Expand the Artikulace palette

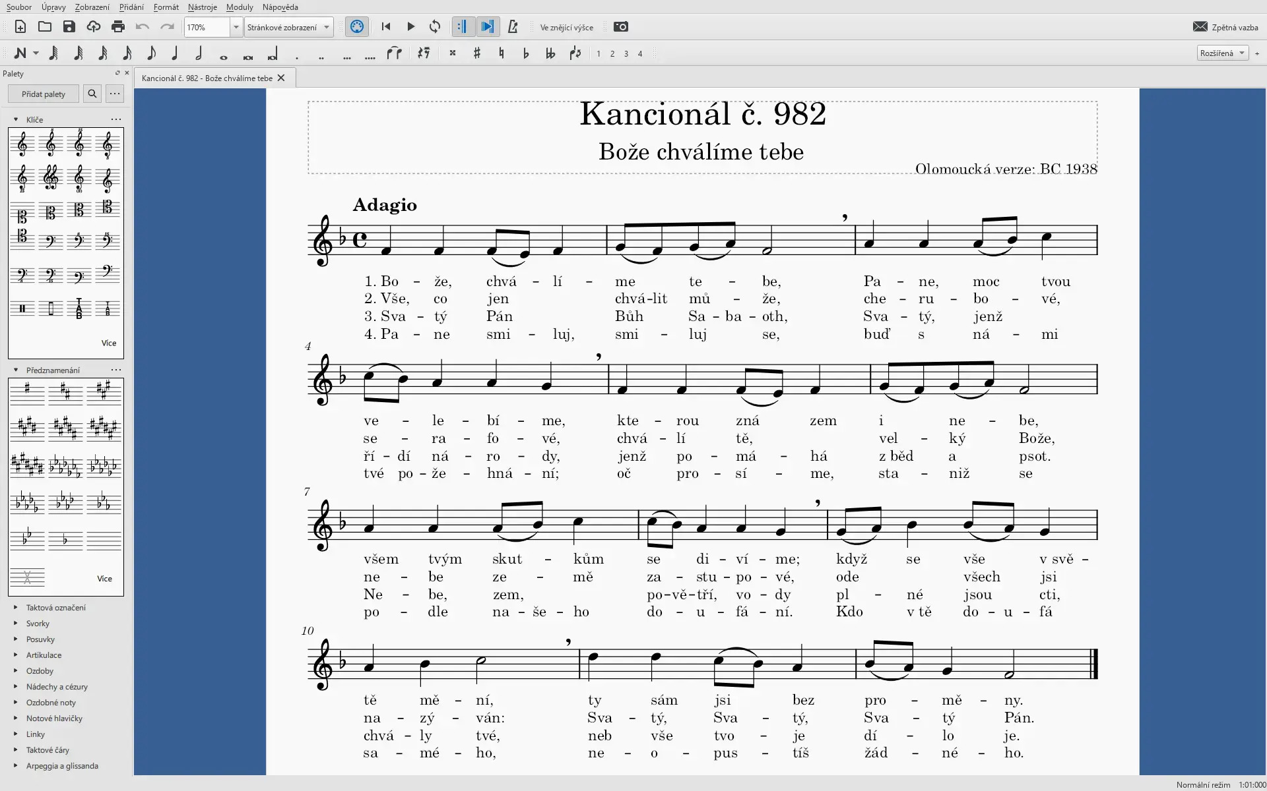(x=16, y=655)
